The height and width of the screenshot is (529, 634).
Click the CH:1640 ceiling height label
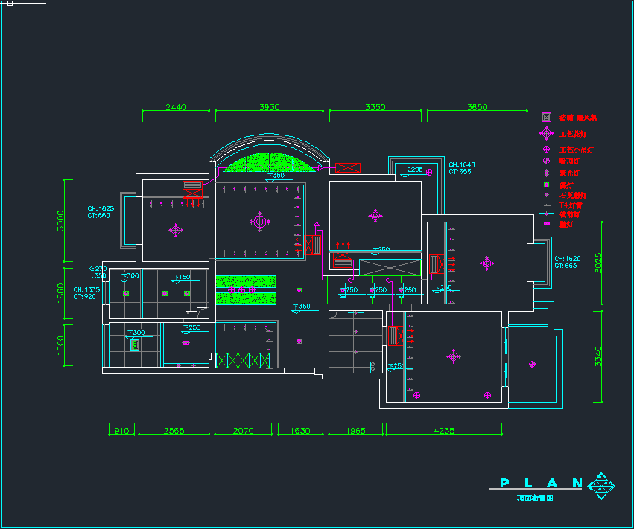(x=461, y=164)
